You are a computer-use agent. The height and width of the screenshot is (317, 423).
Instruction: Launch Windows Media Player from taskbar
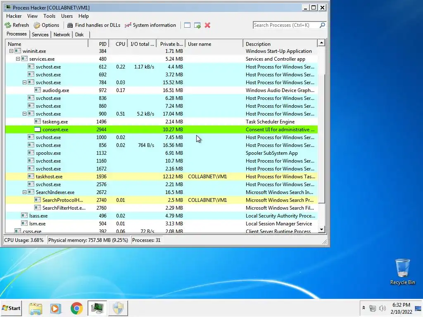(x=56, y=308)
